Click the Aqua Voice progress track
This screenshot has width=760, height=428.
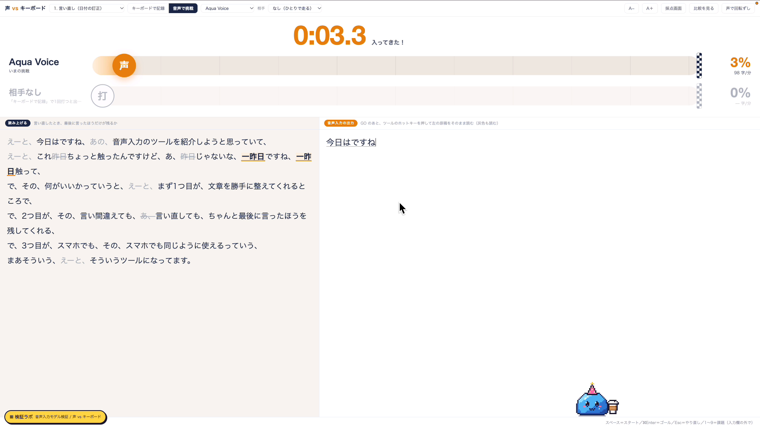coord(396,65)
